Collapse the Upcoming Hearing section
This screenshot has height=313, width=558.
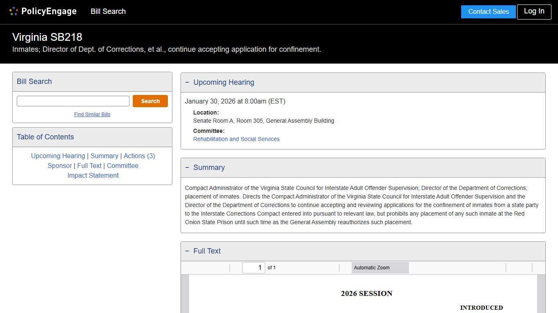187,82
